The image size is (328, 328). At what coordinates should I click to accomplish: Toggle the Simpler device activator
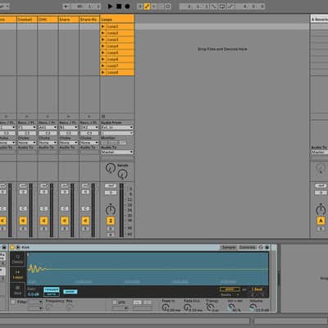click(x=12, y=248)
